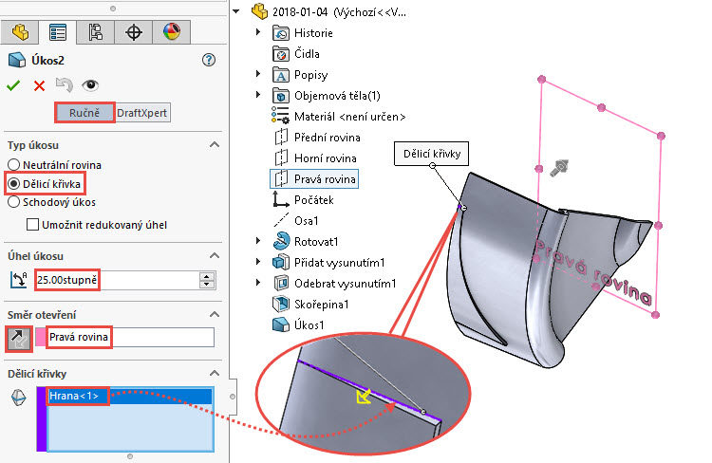Click the parting lines selection icon

tap(18, 398)
